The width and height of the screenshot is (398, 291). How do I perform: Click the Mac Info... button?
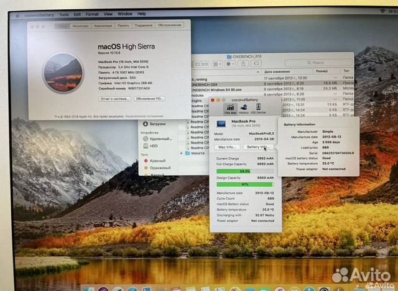pyautogui.click(x=228, y=147)
